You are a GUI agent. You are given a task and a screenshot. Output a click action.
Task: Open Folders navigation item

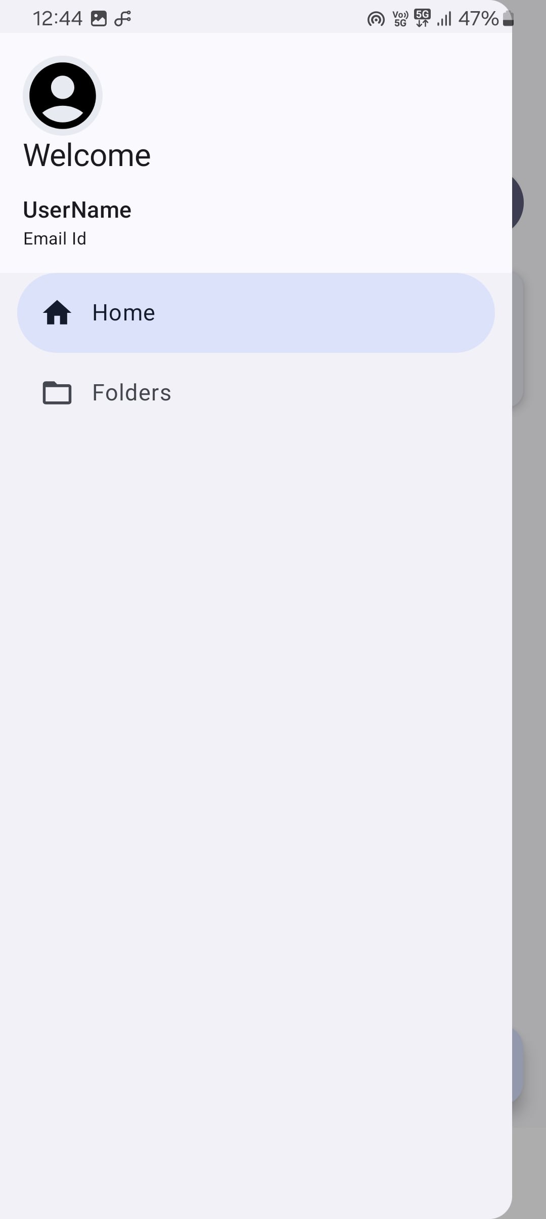pos(256,393)
